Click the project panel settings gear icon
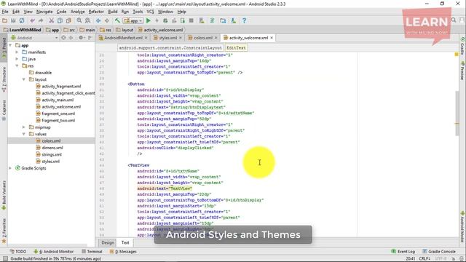Viewport: 466px width, 262px height. click(x=81, y=38)
